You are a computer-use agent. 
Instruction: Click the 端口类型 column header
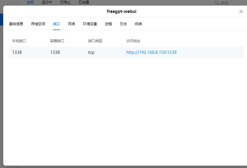pos(95,41)
